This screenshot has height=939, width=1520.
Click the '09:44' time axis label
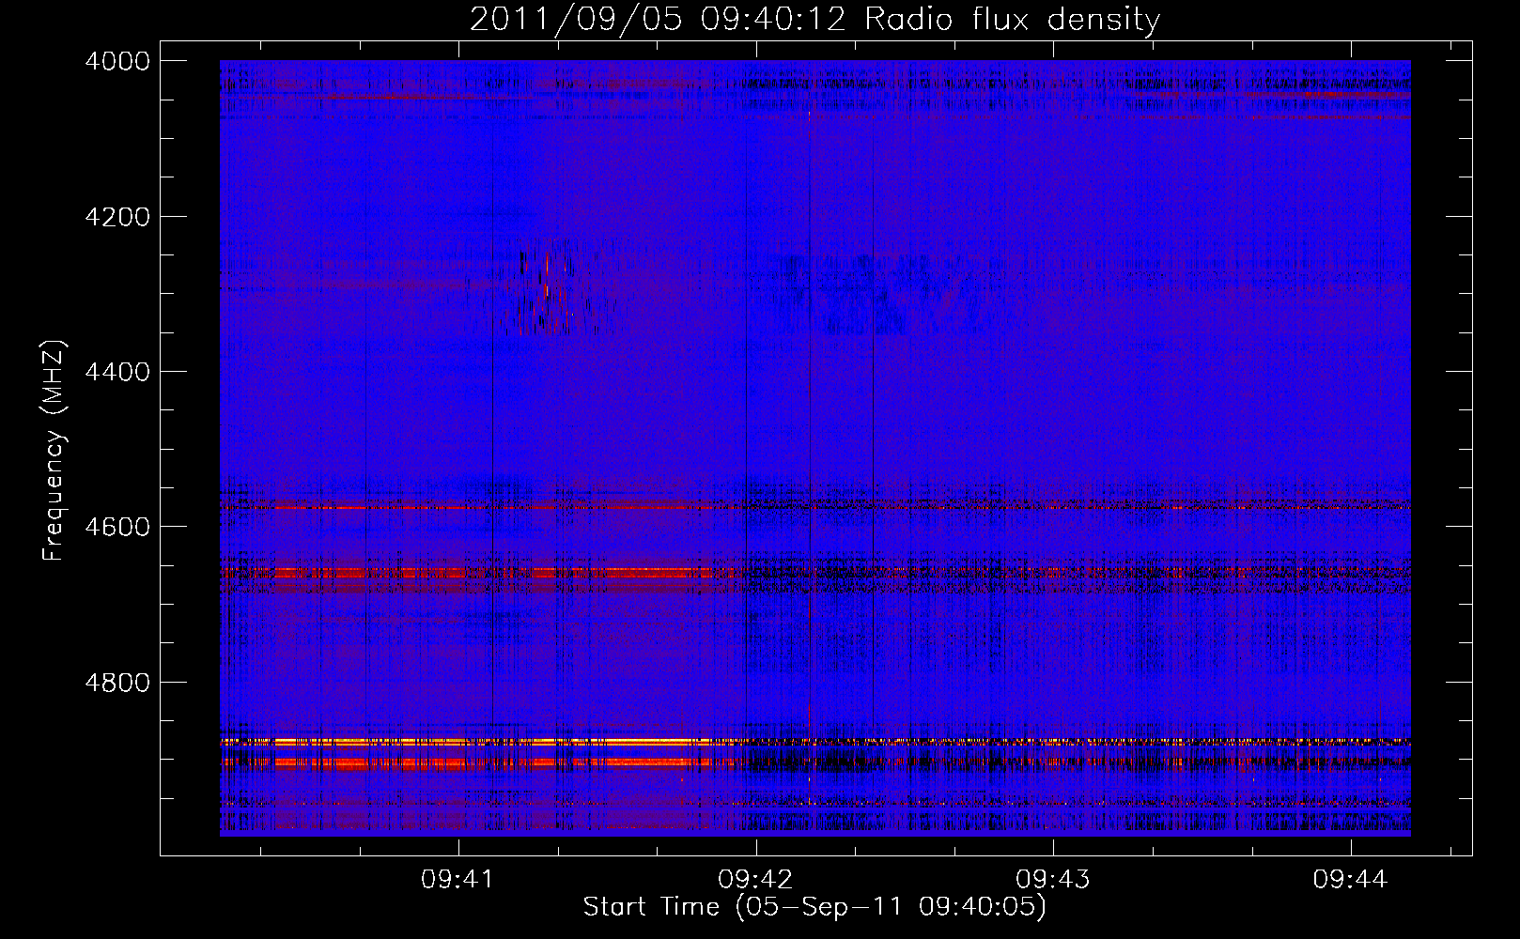tap(1350, 880)
